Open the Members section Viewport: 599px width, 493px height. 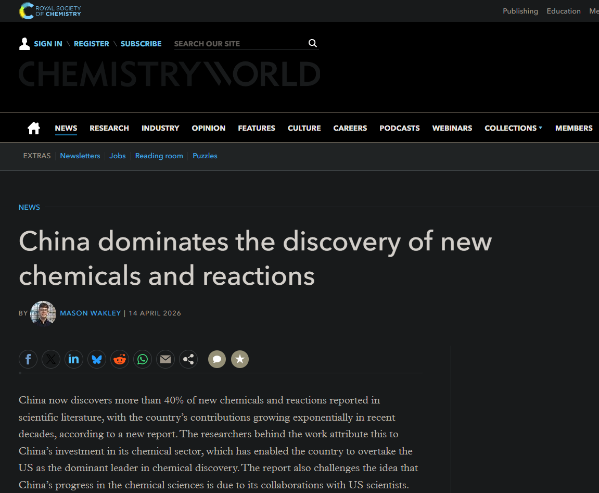[x=574, y=128]
